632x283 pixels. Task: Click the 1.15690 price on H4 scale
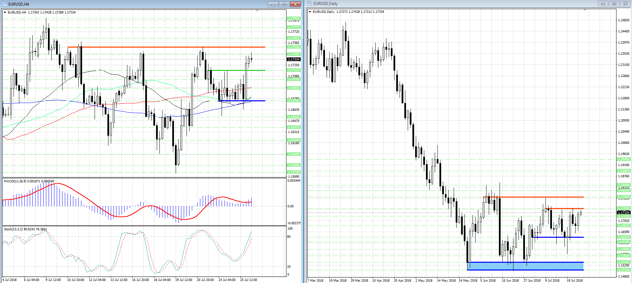pos(294,177)
